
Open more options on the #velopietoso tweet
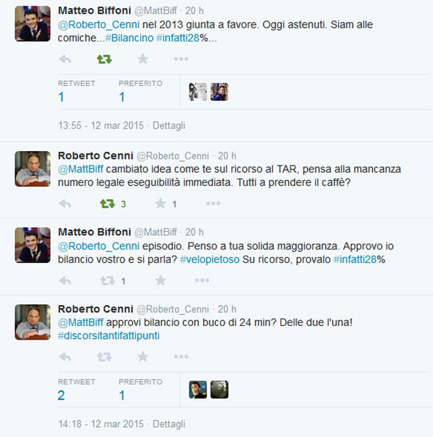point(202,280)
